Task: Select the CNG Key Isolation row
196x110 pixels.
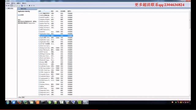Action: (x=55, y=68)
